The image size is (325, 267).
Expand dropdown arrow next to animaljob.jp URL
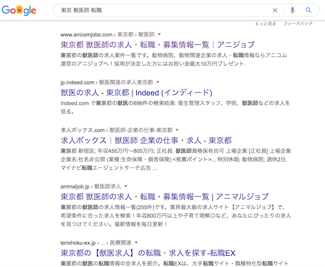pos(125,187)
